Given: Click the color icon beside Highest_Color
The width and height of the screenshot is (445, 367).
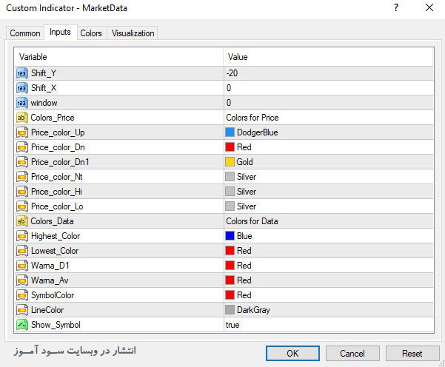Looking at the screenshot, I should (22, 236).
